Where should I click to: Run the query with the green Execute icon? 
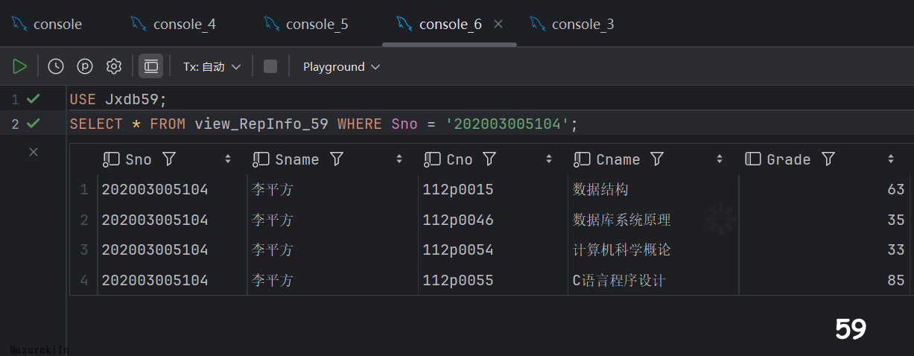click(x=19, y=66)
